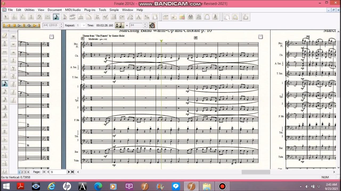The image size is (341, 191).
Task: Toggle the selected eighth note duration
Action: (5, 84)
